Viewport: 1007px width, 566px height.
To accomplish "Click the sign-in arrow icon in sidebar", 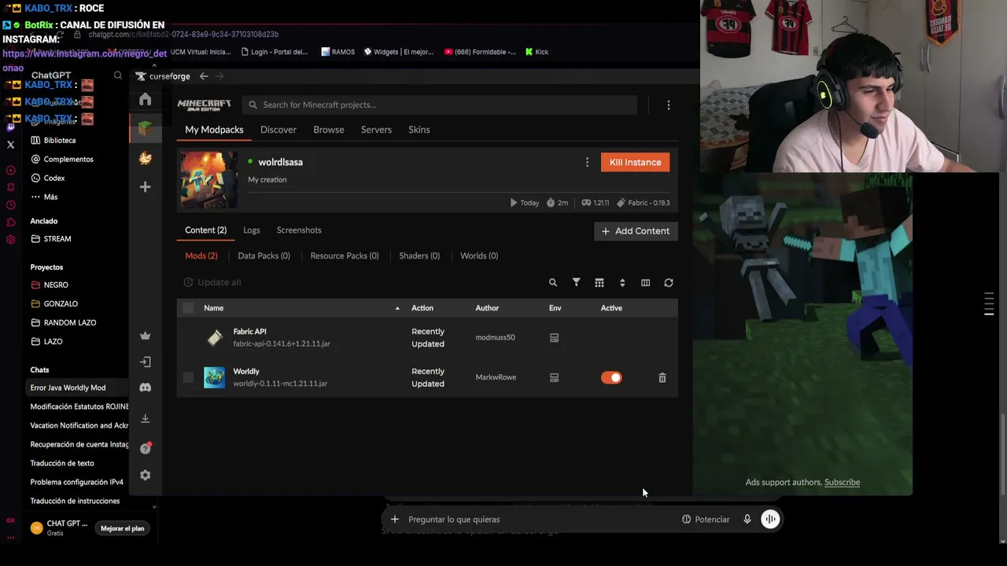I will point(145,362).
